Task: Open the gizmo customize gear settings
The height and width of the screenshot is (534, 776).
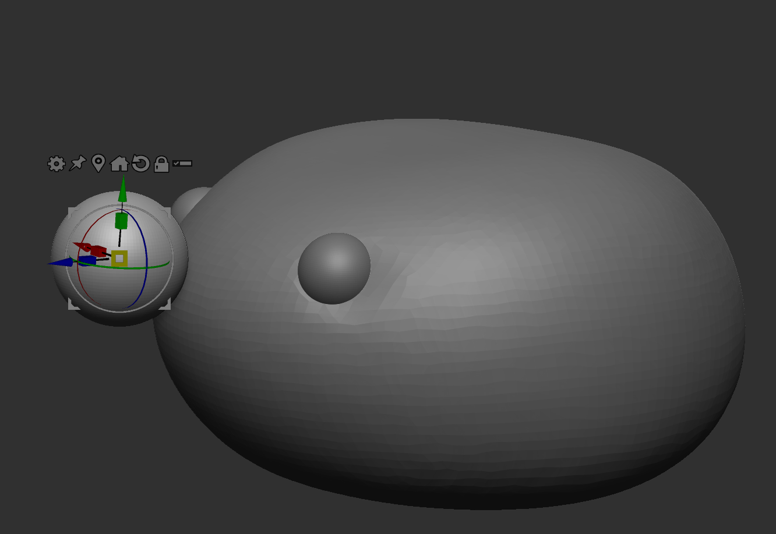Action: 57,164
